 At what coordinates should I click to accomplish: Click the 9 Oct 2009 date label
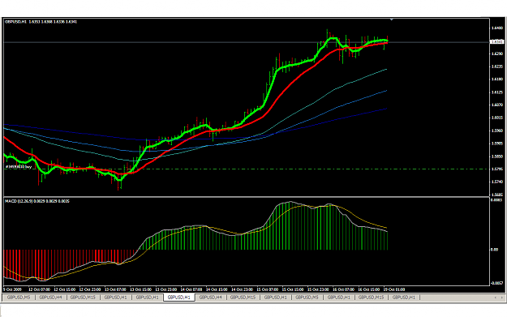[x=12, y=289]
